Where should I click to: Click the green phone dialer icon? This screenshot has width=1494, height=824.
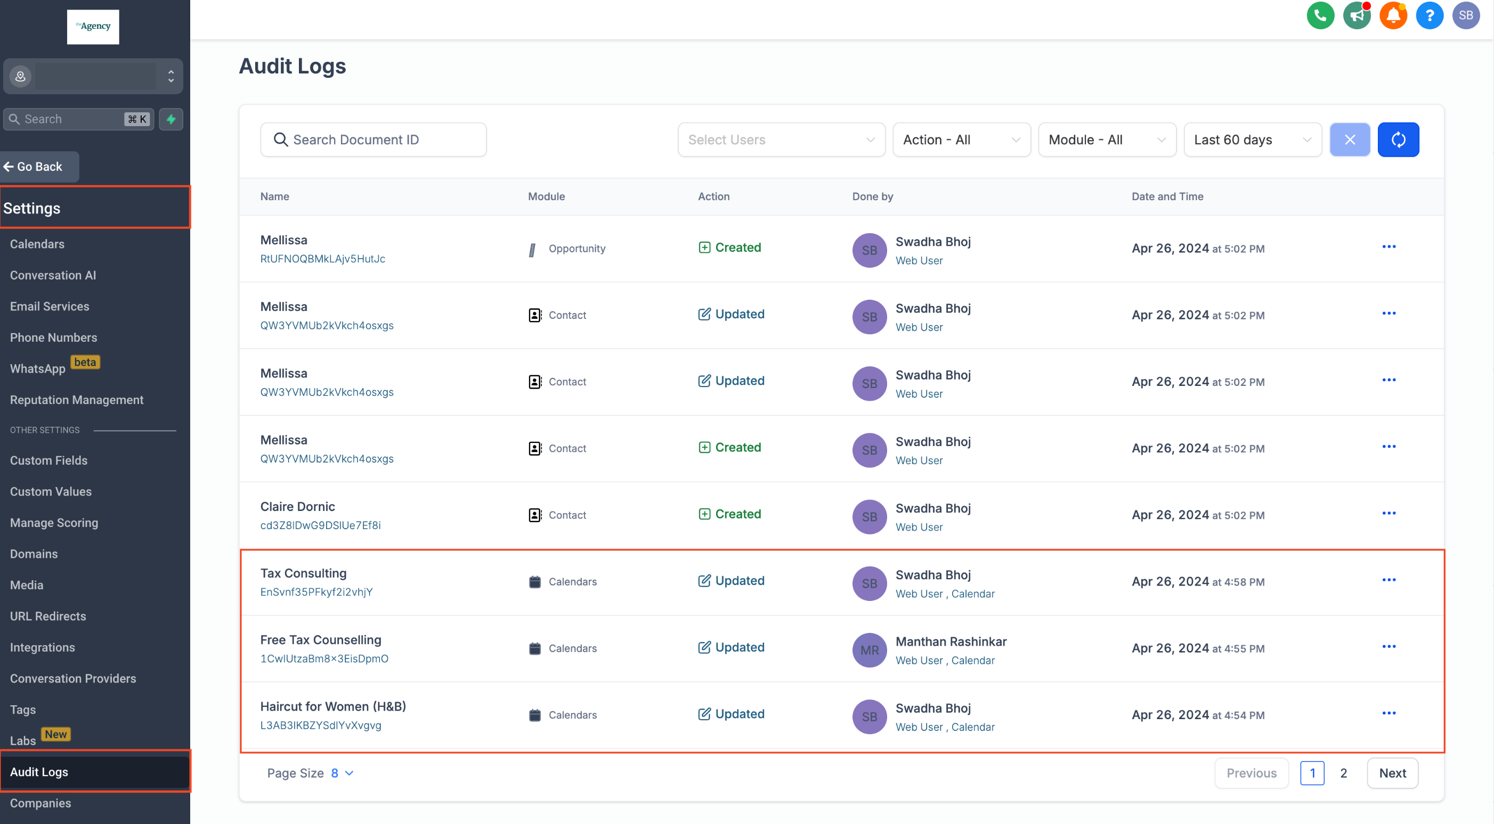(x=1320, y=15)
